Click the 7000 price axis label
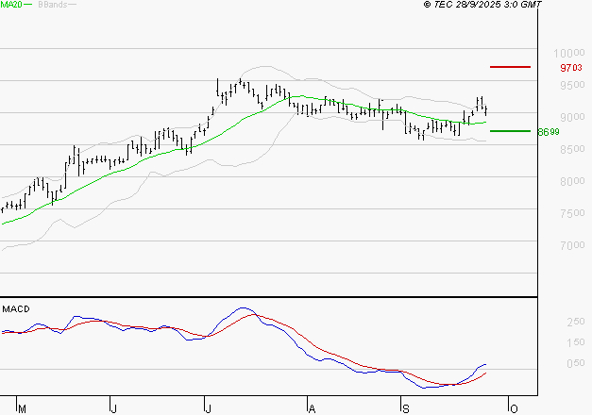Screen dimensions: 592x415 coord(572,245)
